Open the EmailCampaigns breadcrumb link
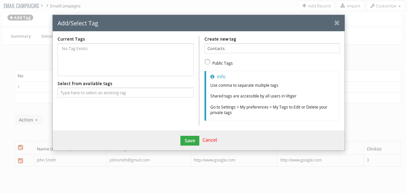Image resolution: width=408 pixels, height=193 pixels. coord(65,6)
